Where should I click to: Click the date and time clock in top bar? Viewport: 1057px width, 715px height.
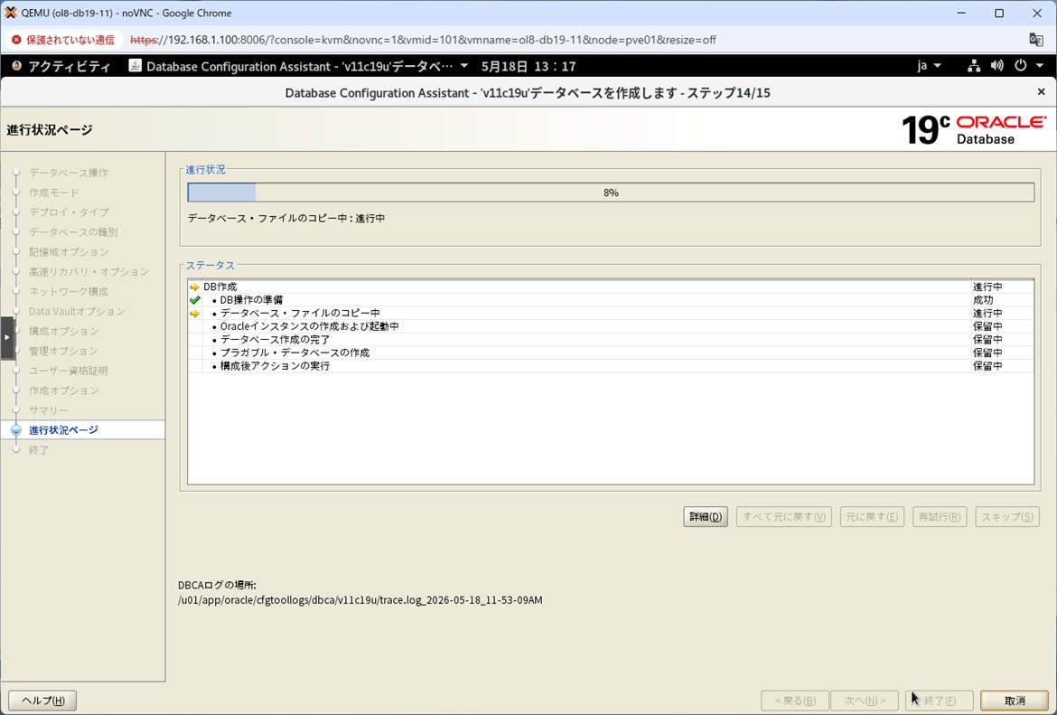tap(528, 66)
